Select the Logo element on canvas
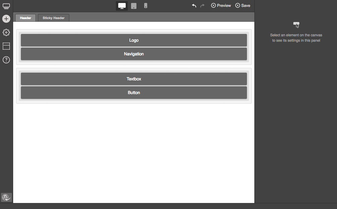 point(134,40)
